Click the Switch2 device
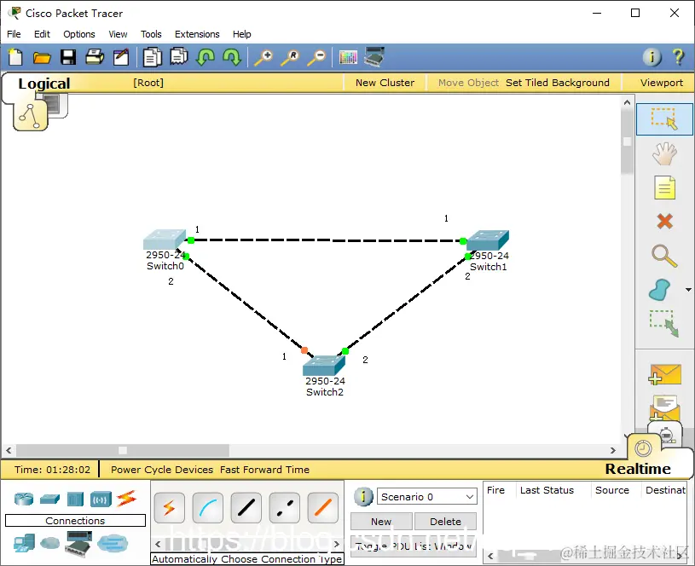Screen dimensions: 695x566 tap(324, 366)
